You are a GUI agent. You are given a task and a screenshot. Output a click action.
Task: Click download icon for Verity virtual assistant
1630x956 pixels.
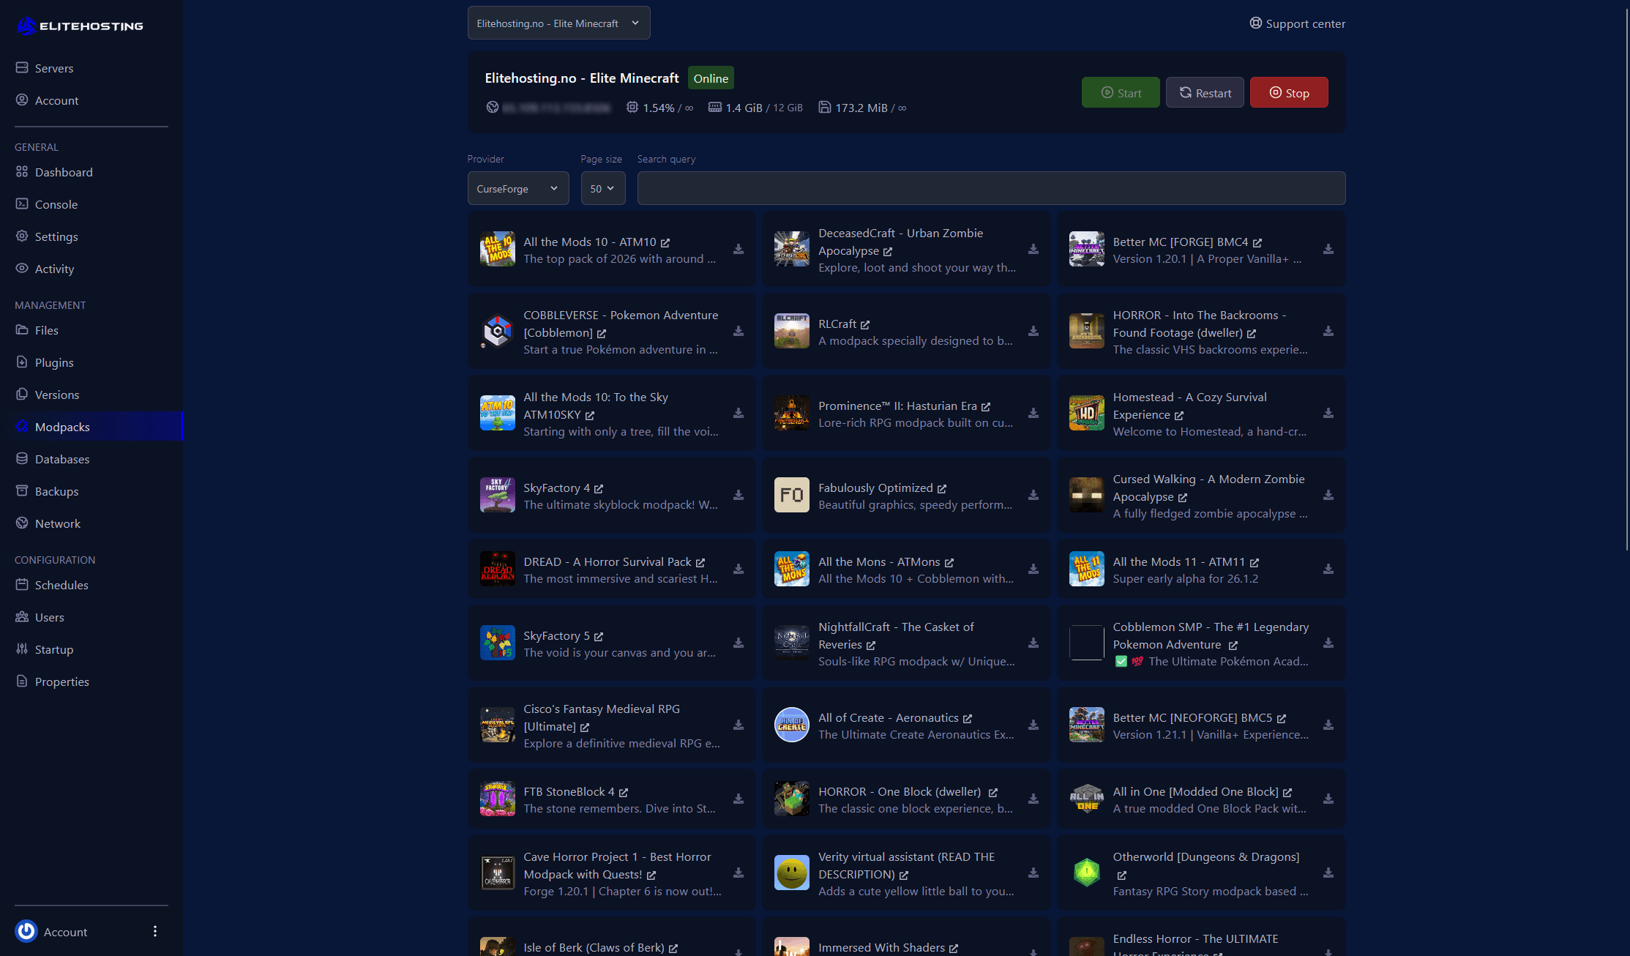click(1033, 873)
